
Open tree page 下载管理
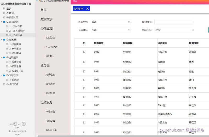14,80
